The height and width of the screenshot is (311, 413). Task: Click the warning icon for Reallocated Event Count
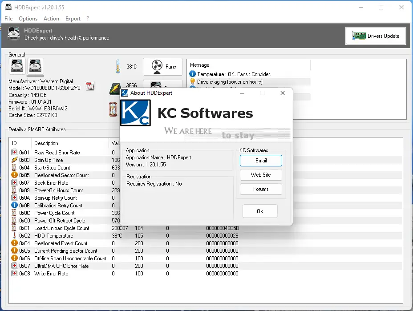coord(15,243)
